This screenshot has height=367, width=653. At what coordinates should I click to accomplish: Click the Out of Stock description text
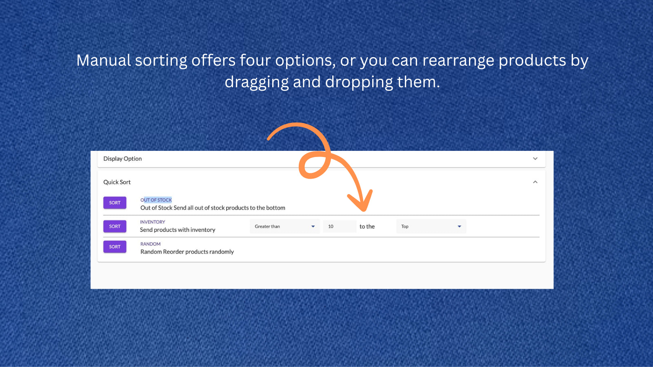pos(213,208)
